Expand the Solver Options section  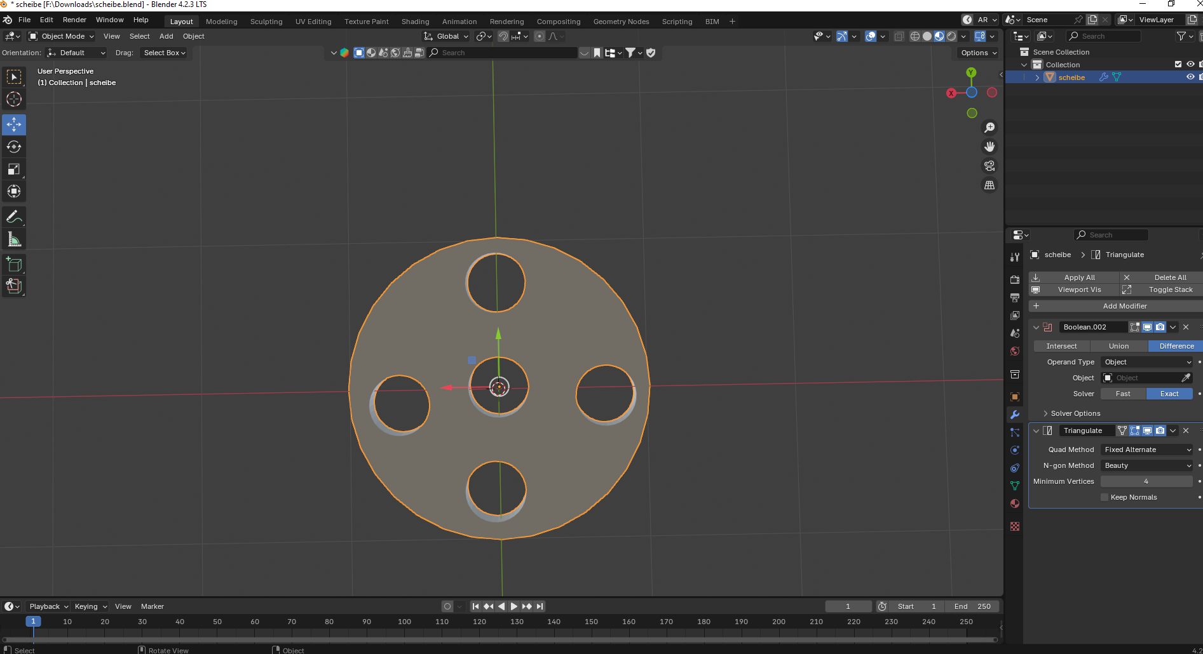(x=1075, y=413)
